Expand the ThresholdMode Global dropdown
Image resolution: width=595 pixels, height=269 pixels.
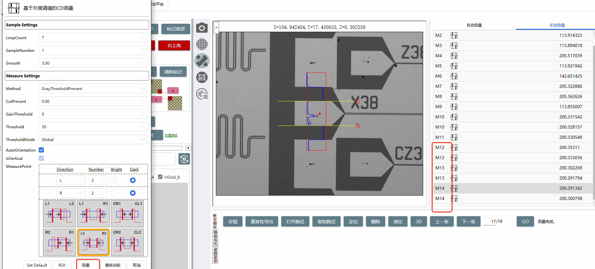click(93, 139)
